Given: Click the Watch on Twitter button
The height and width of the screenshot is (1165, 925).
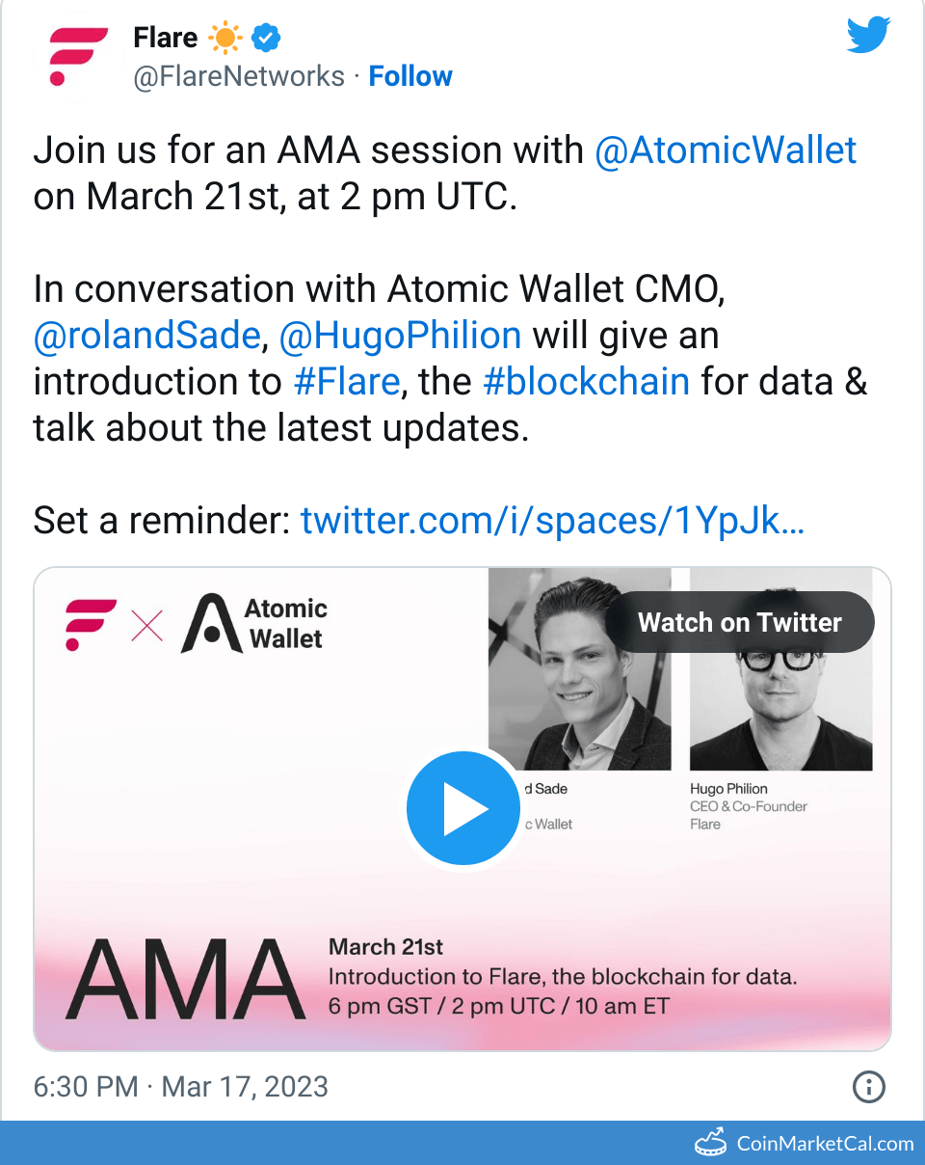Looking at the screenshot, I should click(x=739, y=622).
